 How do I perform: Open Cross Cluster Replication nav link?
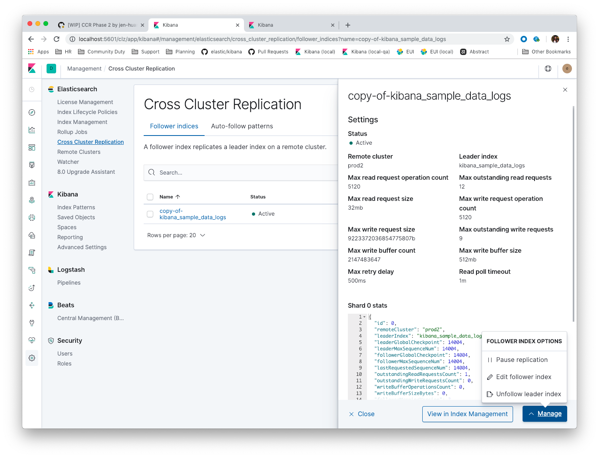[x=90, y=142]
